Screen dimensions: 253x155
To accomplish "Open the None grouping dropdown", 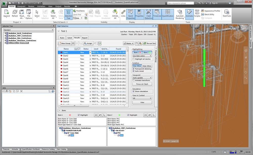I will 129,43.
